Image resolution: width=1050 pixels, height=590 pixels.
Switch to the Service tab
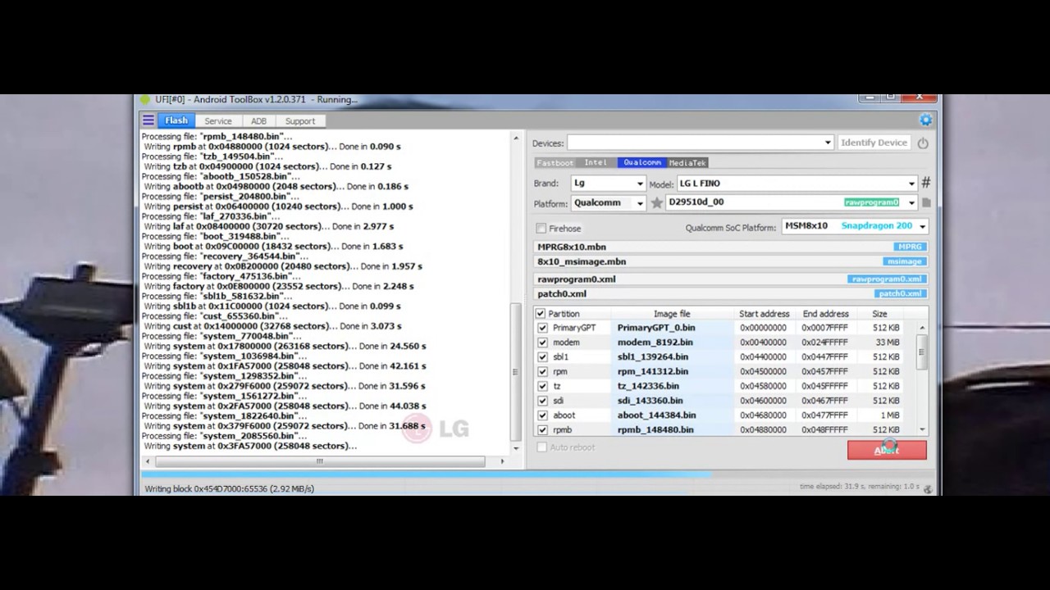pos(218,121)
